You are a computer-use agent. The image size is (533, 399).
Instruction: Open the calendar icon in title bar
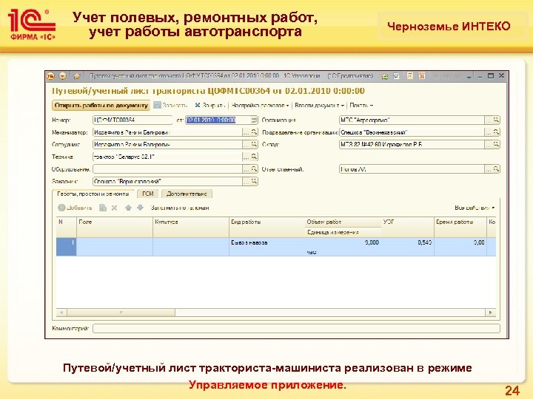click(422, 76)
